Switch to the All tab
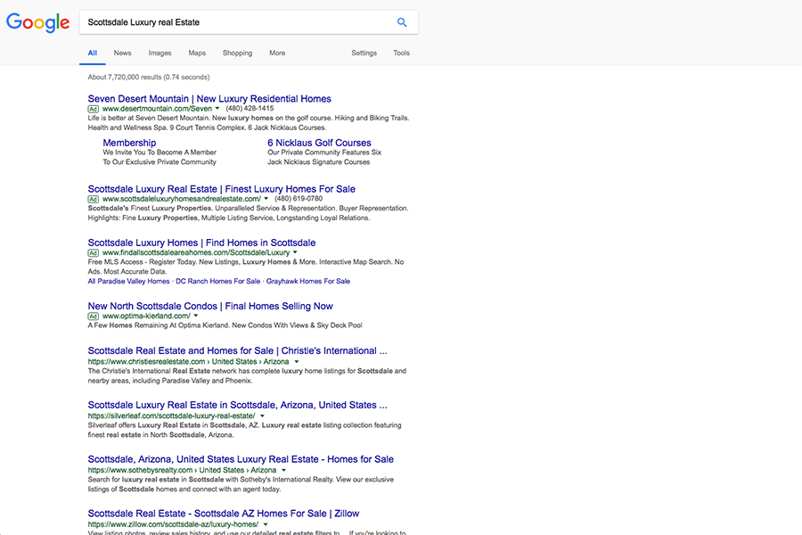Viewport: 802px width, 535px height. tap(93, 53)
